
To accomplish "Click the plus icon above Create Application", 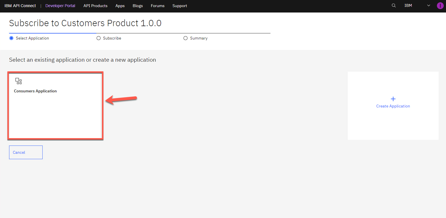I will tap(393, 99).
